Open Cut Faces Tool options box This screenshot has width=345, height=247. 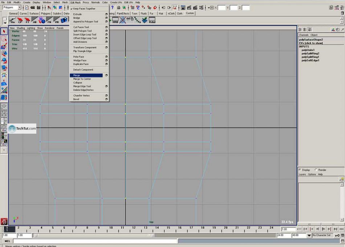(x=106, y=27)
